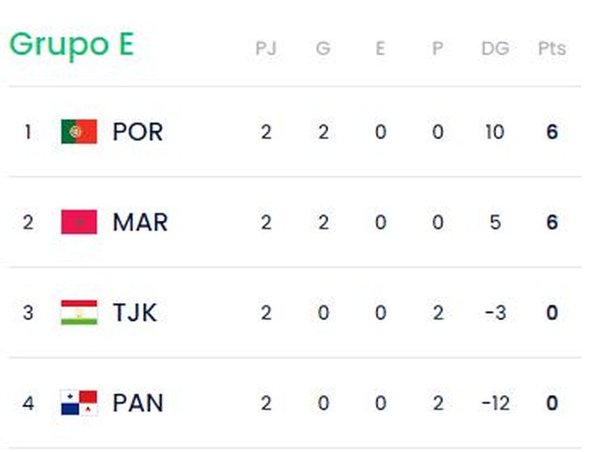Click the G column header
Viewport: 596px width, 452px height.
click(323, 49)
